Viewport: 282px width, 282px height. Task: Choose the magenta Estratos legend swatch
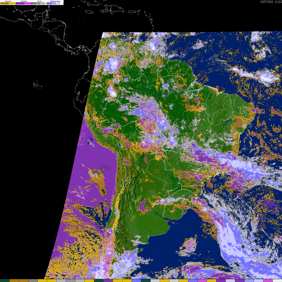(28, 3)
